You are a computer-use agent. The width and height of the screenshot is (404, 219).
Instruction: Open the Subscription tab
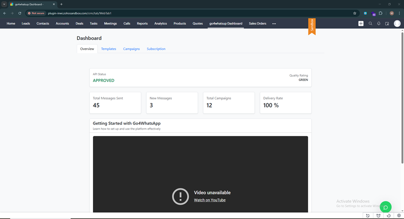click(156, 49)
